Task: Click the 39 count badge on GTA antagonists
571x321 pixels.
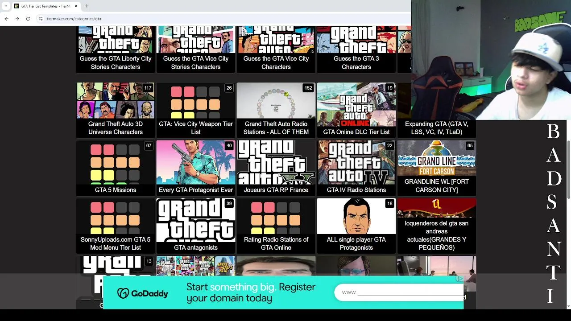Action: (x=229, y=204)
